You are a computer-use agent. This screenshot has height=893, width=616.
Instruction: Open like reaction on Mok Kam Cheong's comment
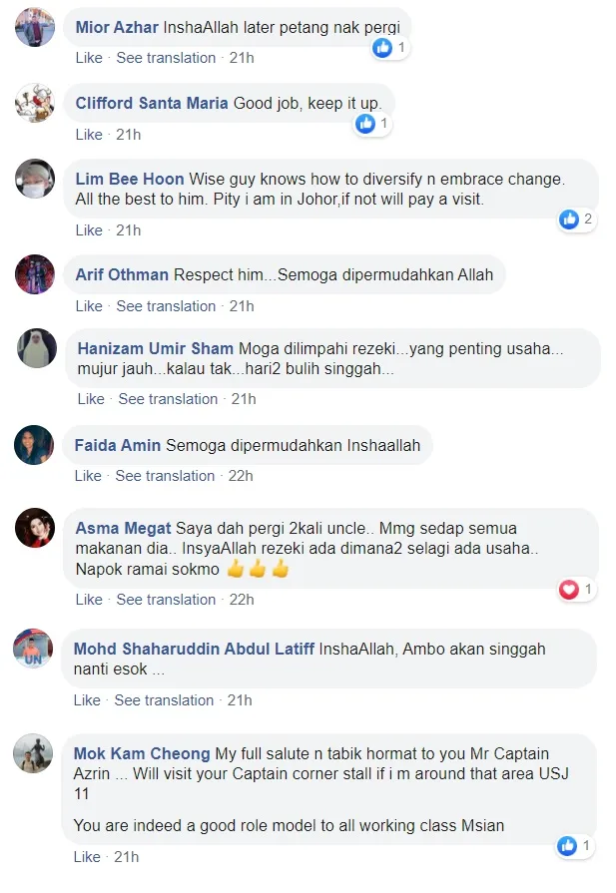[575, 846]
